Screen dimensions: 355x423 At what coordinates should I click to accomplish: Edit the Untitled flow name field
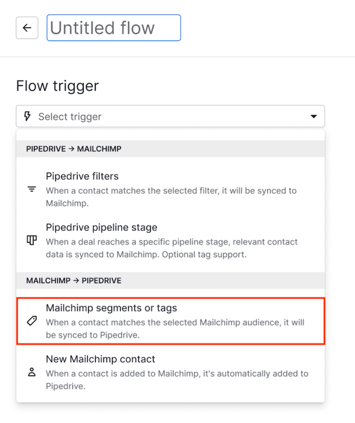pyautogui.click(x=114, y=28)
